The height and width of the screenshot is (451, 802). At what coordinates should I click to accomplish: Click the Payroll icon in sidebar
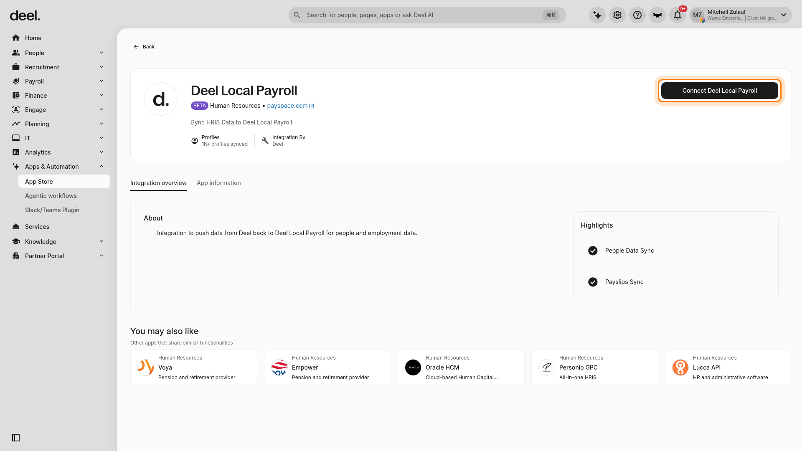coord(16,81)
